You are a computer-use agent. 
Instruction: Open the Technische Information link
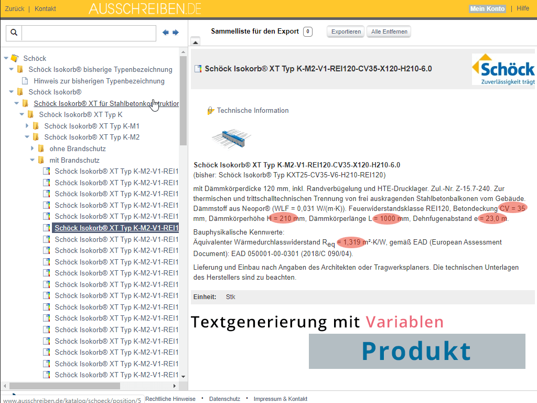tap(252, 111)
